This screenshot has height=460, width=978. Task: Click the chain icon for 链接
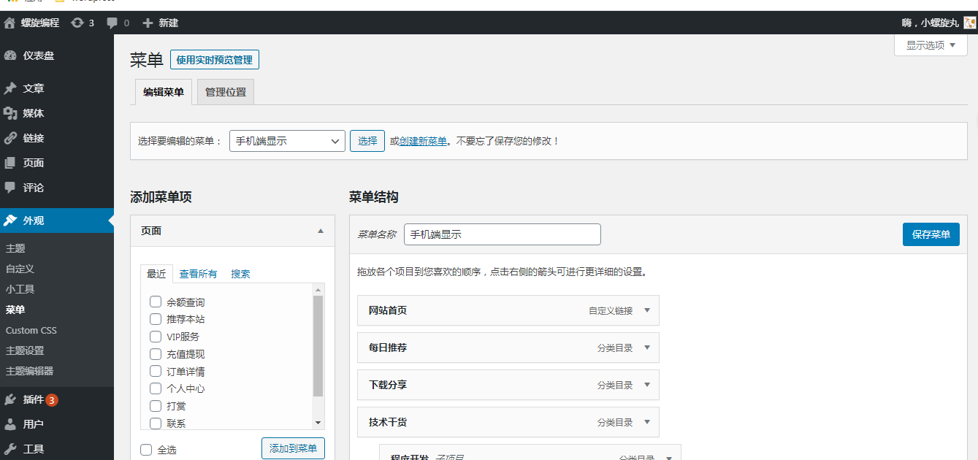[x=10, y=138]
